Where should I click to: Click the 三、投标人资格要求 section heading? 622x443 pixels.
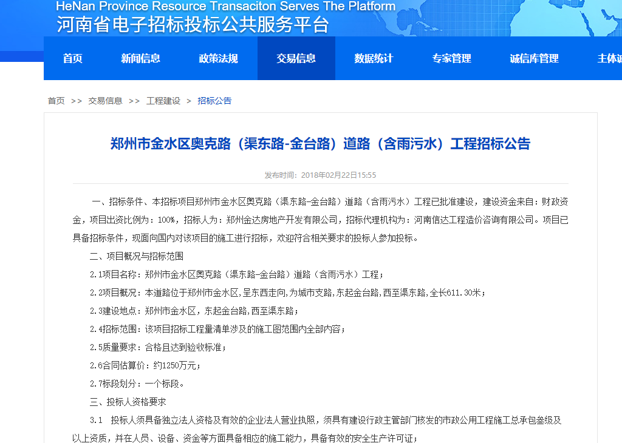click(x=128, y=402)
